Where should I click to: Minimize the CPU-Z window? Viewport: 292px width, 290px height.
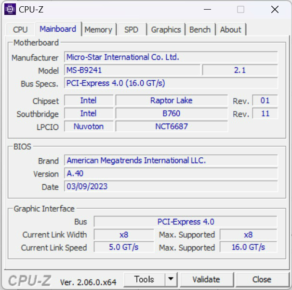coord(207,9)
